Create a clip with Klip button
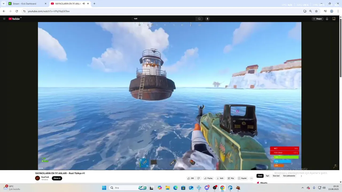Image resolution: width=342 pixels, height=192 pixels. click(231, 178)
